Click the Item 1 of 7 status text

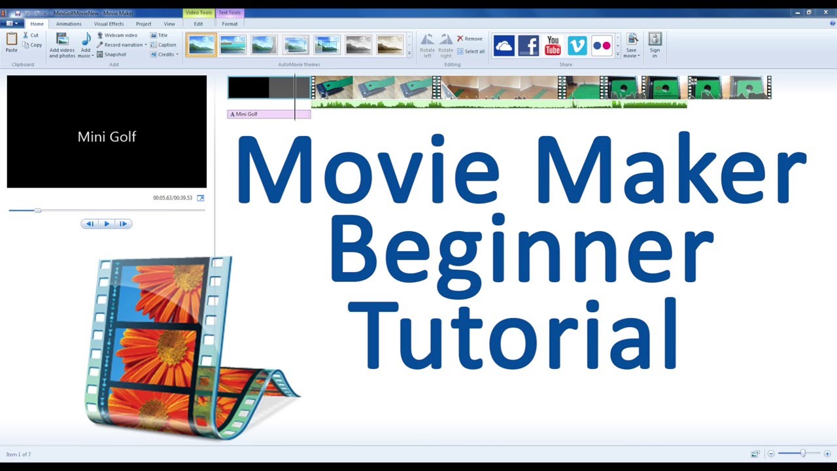pyautogui.click(x=18, y=454)
